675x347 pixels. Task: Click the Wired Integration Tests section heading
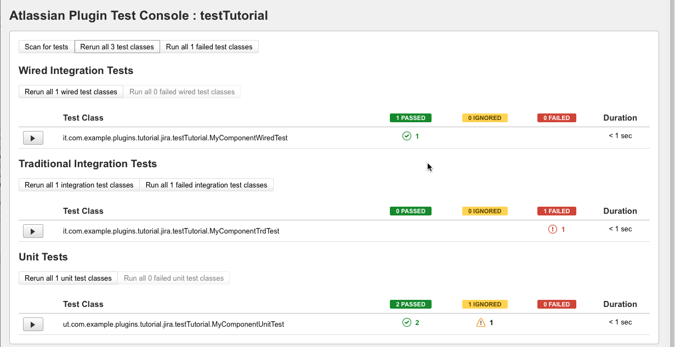point(76,71)
